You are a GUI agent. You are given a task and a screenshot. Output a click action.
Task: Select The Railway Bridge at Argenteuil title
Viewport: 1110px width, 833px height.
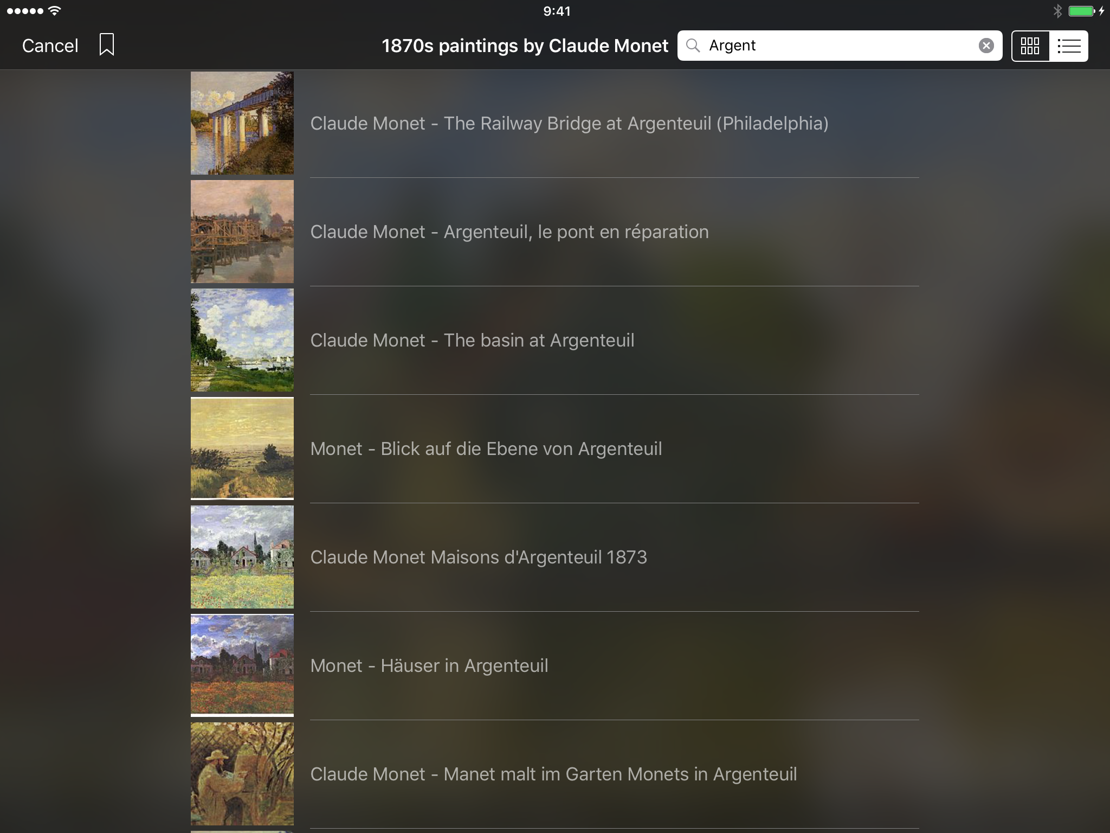(569, 123)
